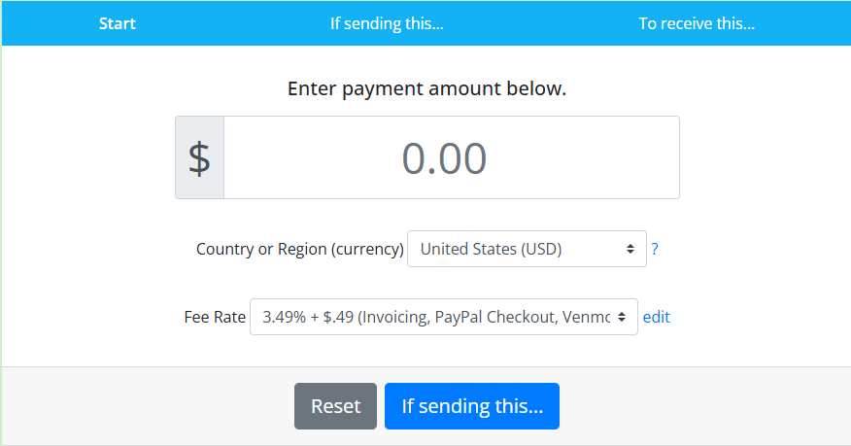Click the dollar sign currency symbol
Image resolution: width=851 pixels, height=446 pixels.
tap(199, 158)
